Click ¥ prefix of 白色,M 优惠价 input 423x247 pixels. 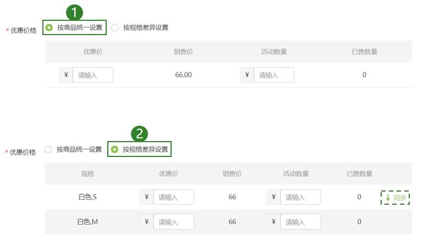coord(147,222)
